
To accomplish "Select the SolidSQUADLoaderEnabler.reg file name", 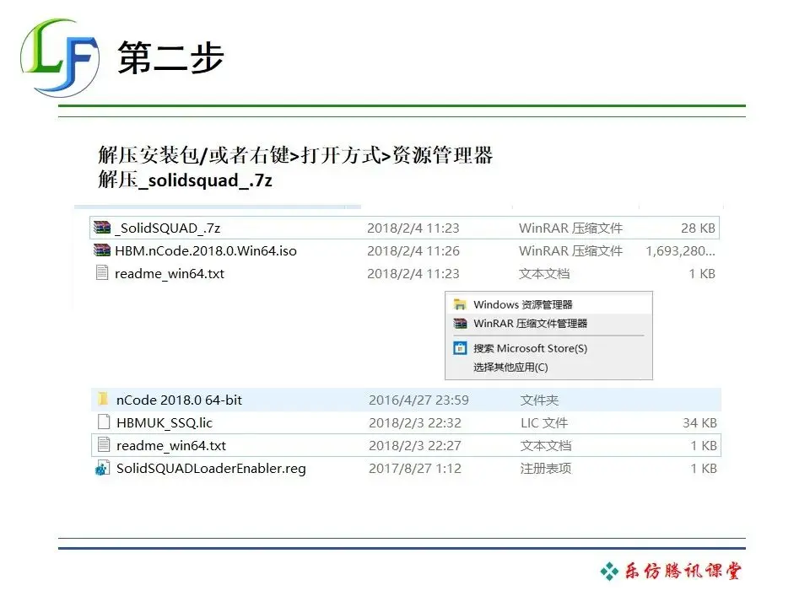I will [211, 468].
